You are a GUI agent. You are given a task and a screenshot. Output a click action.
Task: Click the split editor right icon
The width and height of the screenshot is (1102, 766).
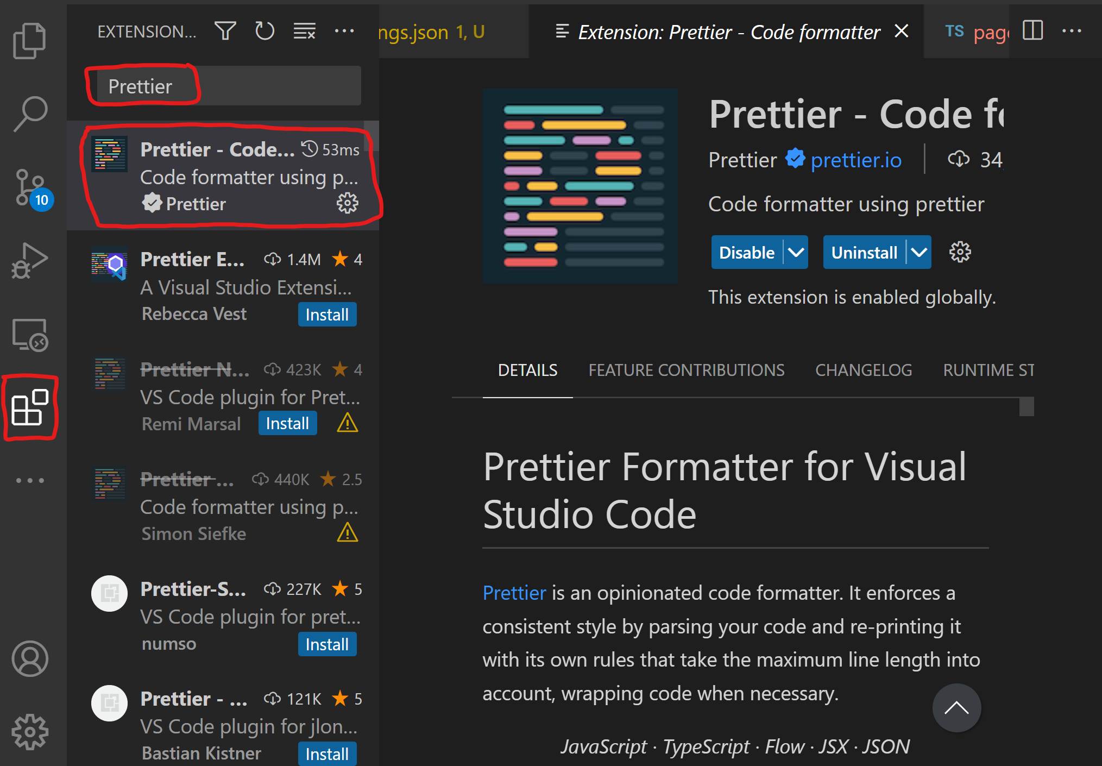pos(1032,31)
